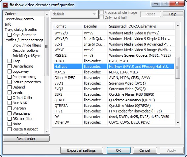Viewport: 187px width, 157px height.
Task: Check the Resize & aspect checkbox
Action: pyautogui.click(x=10, y=129)
